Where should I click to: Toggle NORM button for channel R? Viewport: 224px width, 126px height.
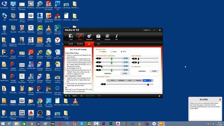point(126,70)
